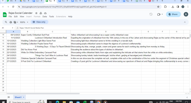Collapse the toolbar with the chevron
Screen dimensions: 191x103
(x=185, y=22)
